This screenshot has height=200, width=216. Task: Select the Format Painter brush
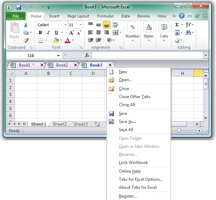26,40
